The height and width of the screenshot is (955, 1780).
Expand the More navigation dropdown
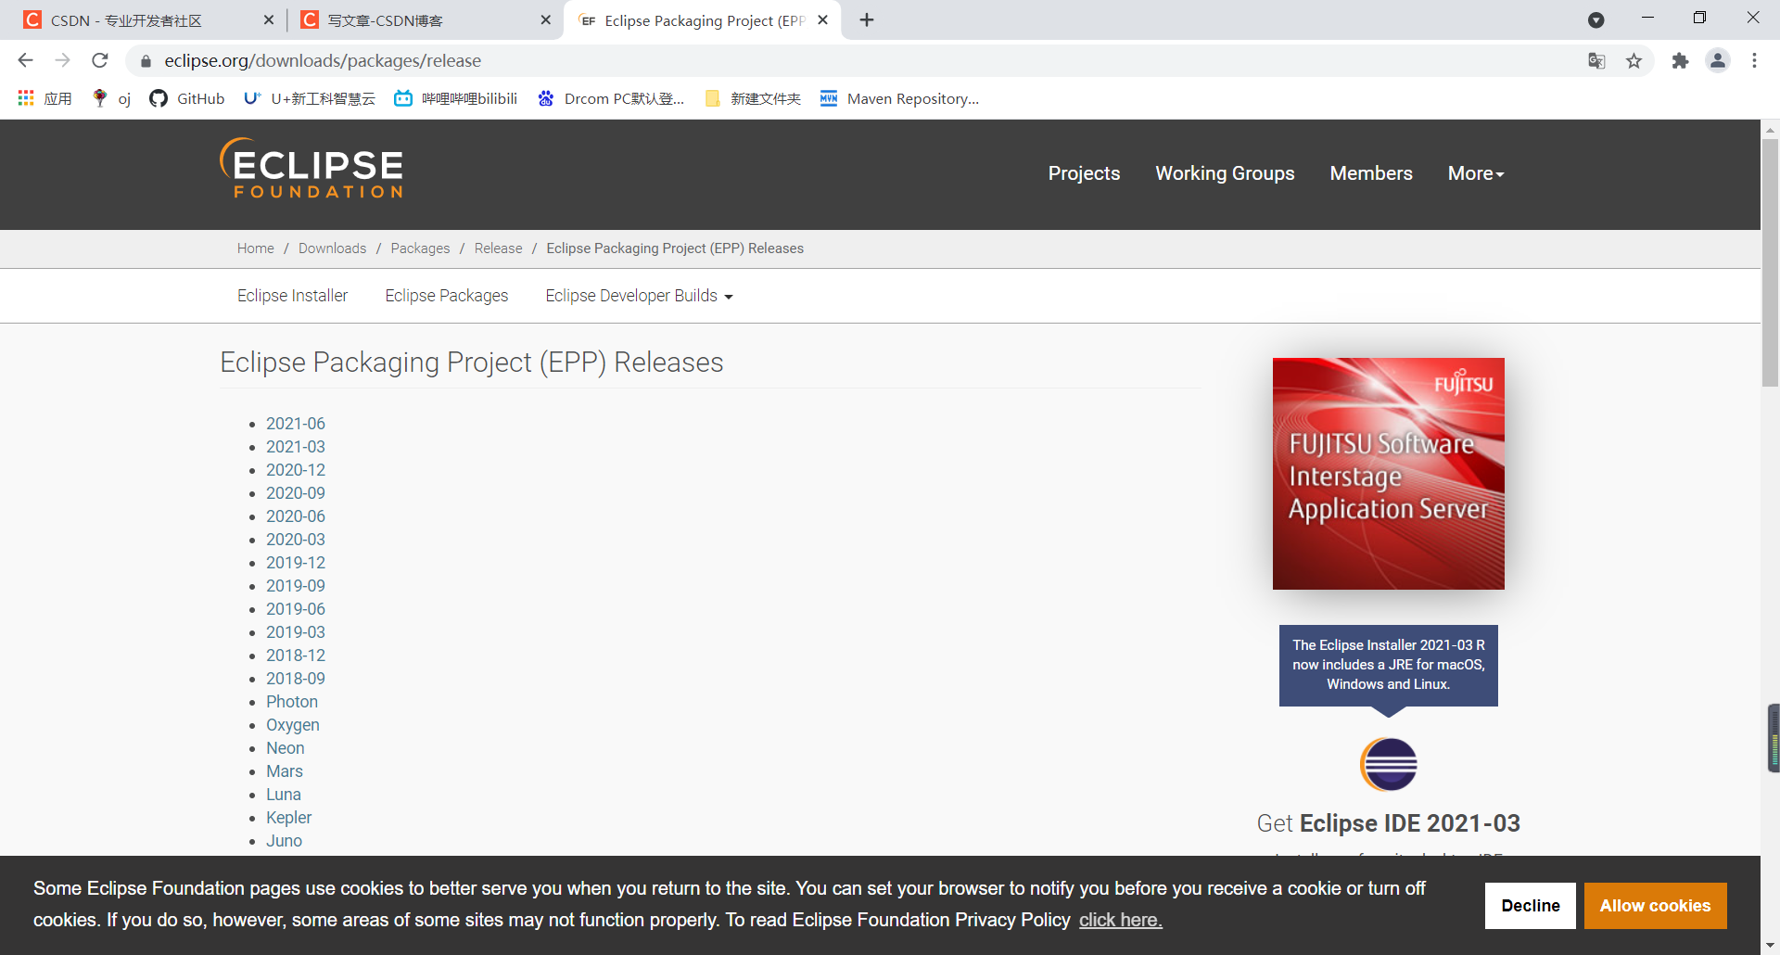point(1475,173)
